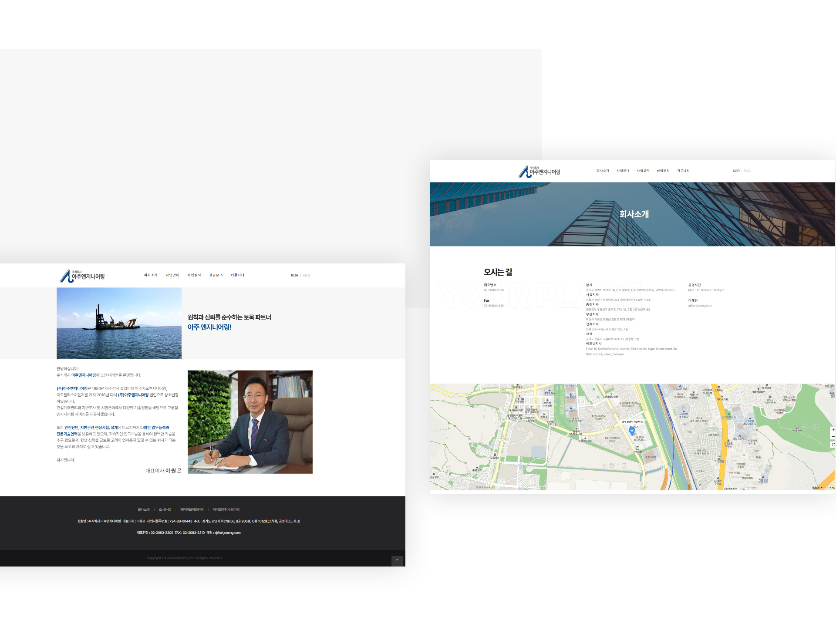Click the blue location pin on the map
The width and height of the screenshot is (836, 634).
(632, 431)
